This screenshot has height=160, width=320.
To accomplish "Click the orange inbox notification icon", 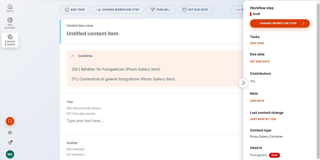I will (10, 121).
